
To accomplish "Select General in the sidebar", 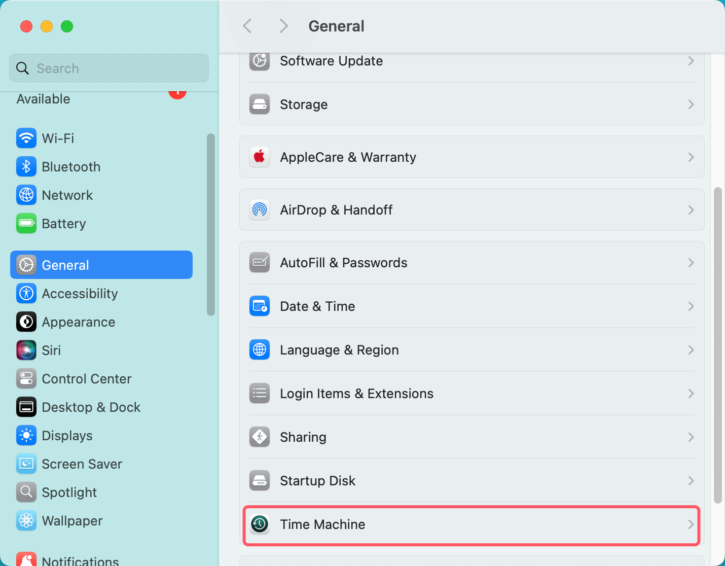I will tap(65, 265).
